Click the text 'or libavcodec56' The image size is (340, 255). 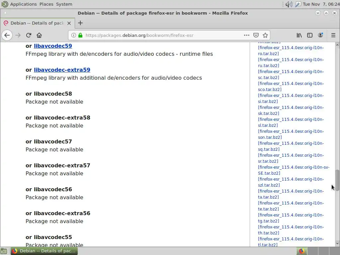(49, 189)
